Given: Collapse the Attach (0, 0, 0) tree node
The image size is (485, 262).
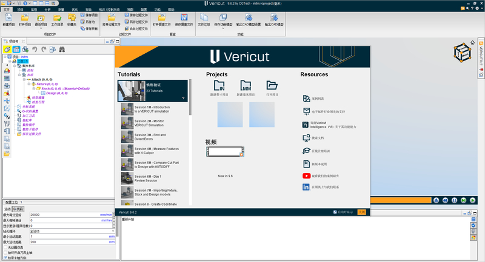Looking at the screenshot, I should pos(24,79).
